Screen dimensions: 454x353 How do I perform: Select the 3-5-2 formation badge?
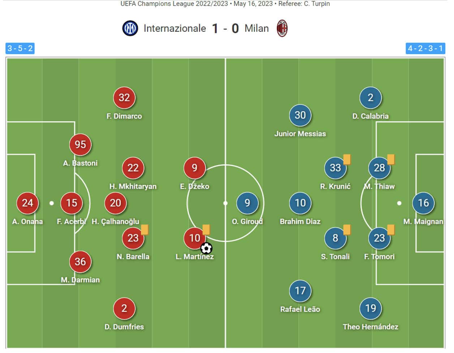click(20, 48)
